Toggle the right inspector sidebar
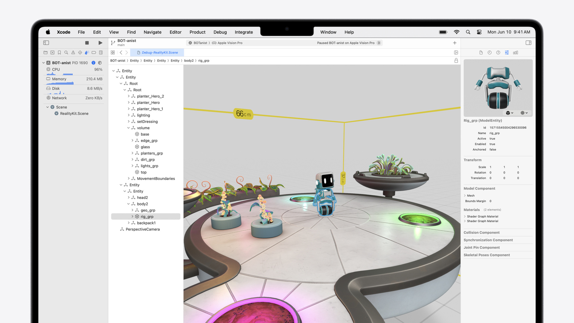 528,43
